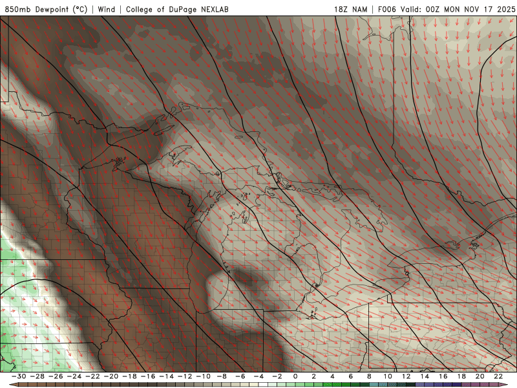Screen dimensions: 517x388
Task: Click the 14 color scale label
Action: tap(425, 376)
